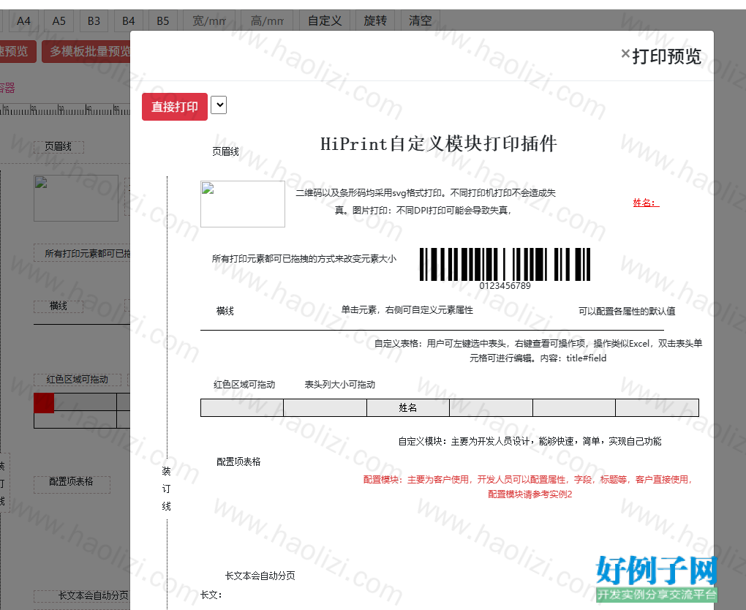Click the 姓名 table header cell
This screenshot has height=610, width=746.
pos(407,408)
